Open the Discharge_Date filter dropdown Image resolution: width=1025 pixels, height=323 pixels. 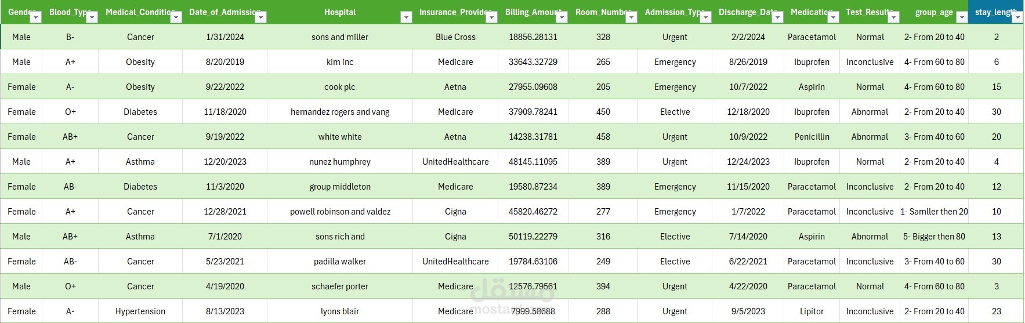point(777,17)
